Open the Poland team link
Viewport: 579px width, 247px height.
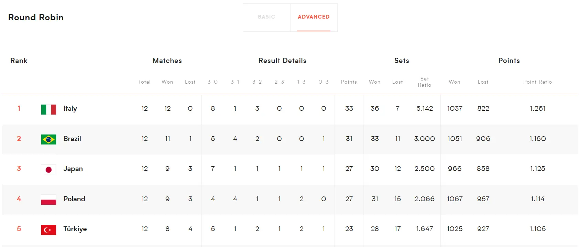point(74,199)
